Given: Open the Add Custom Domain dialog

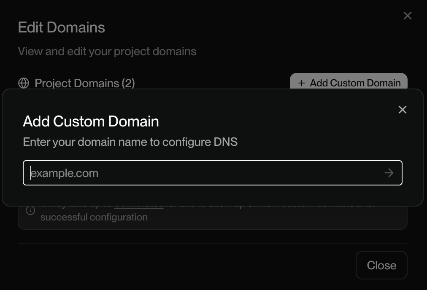Looking at the screenshot, I should click(x=349, y=83).
